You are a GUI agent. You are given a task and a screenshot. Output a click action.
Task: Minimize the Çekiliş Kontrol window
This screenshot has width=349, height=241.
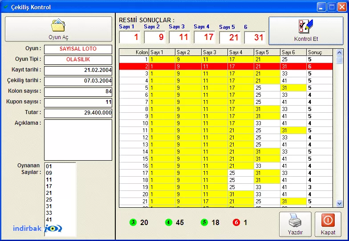point(321,7)
